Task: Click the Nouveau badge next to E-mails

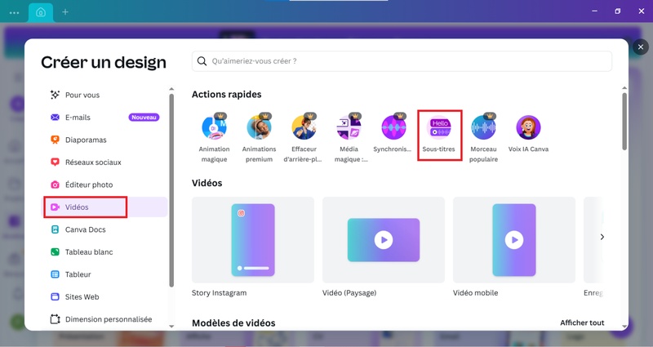Action: [x=144, y=118]
